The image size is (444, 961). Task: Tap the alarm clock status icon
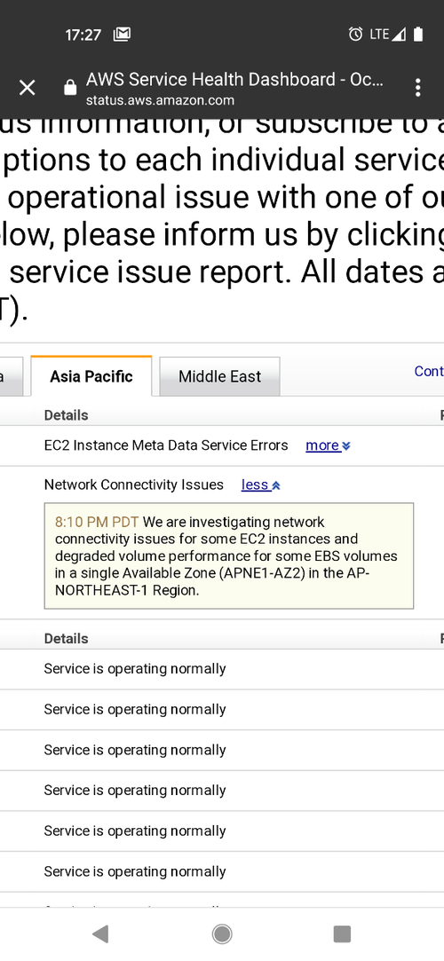(356, 35)
